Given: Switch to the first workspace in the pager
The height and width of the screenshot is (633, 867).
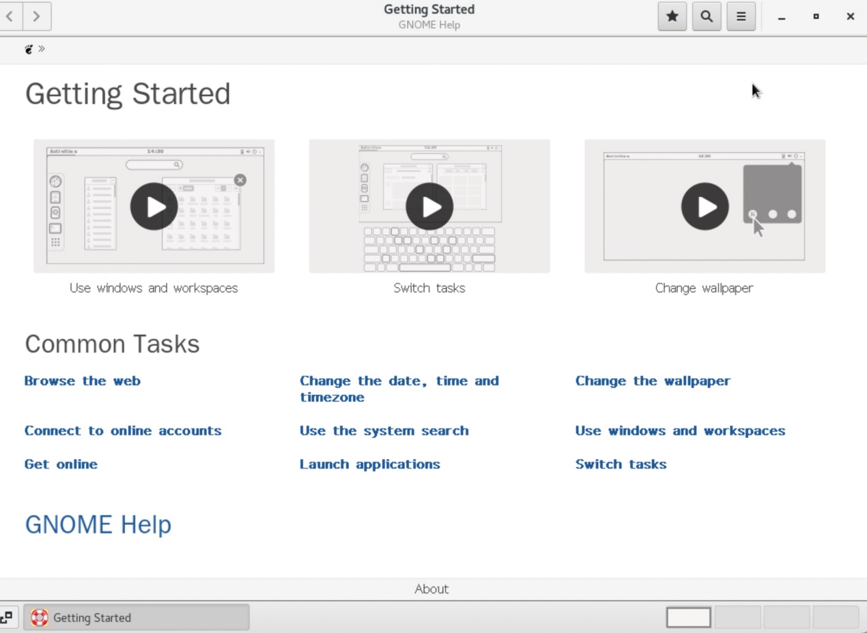Looking at the screenshot, I should click(x=689, y=617).
